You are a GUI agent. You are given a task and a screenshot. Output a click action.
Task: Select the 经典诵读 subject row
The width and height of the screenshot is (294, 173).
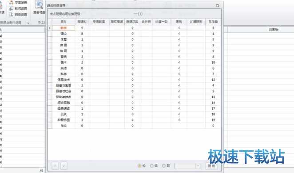(134, 108)
